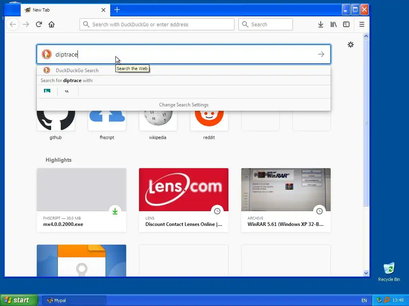Open new tab page settings gear
The image size is (409, 306).
click(x=351, y=45)
